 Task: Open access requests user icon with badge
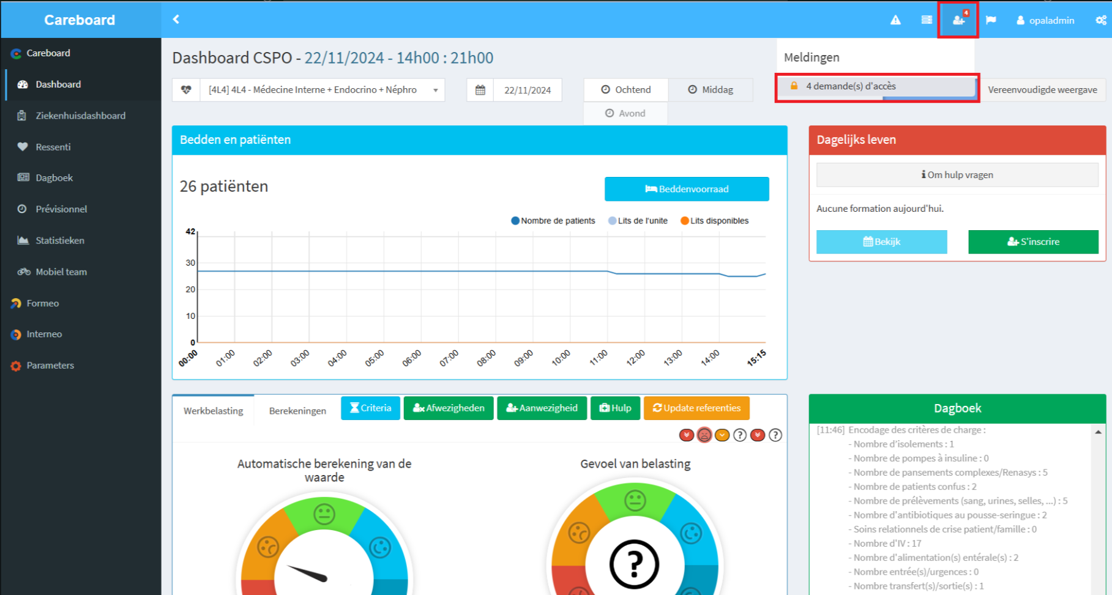click(958, 20)
